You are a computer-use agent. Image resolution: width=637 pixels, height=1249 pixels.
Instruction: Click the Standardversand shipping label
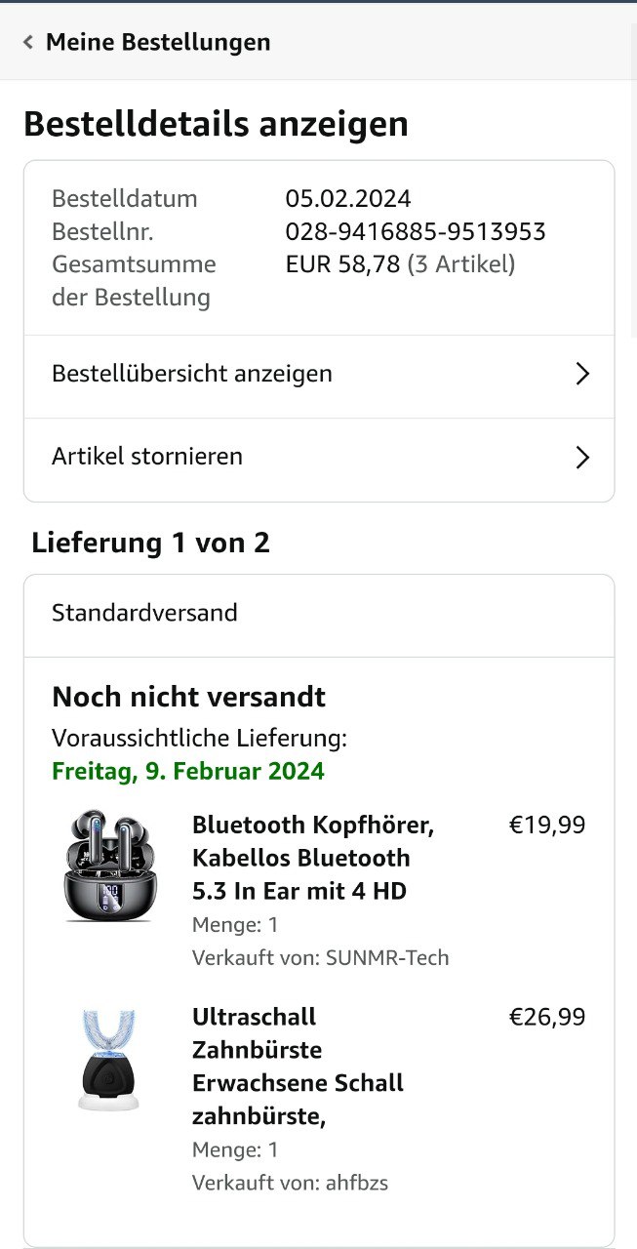point(144,614)
